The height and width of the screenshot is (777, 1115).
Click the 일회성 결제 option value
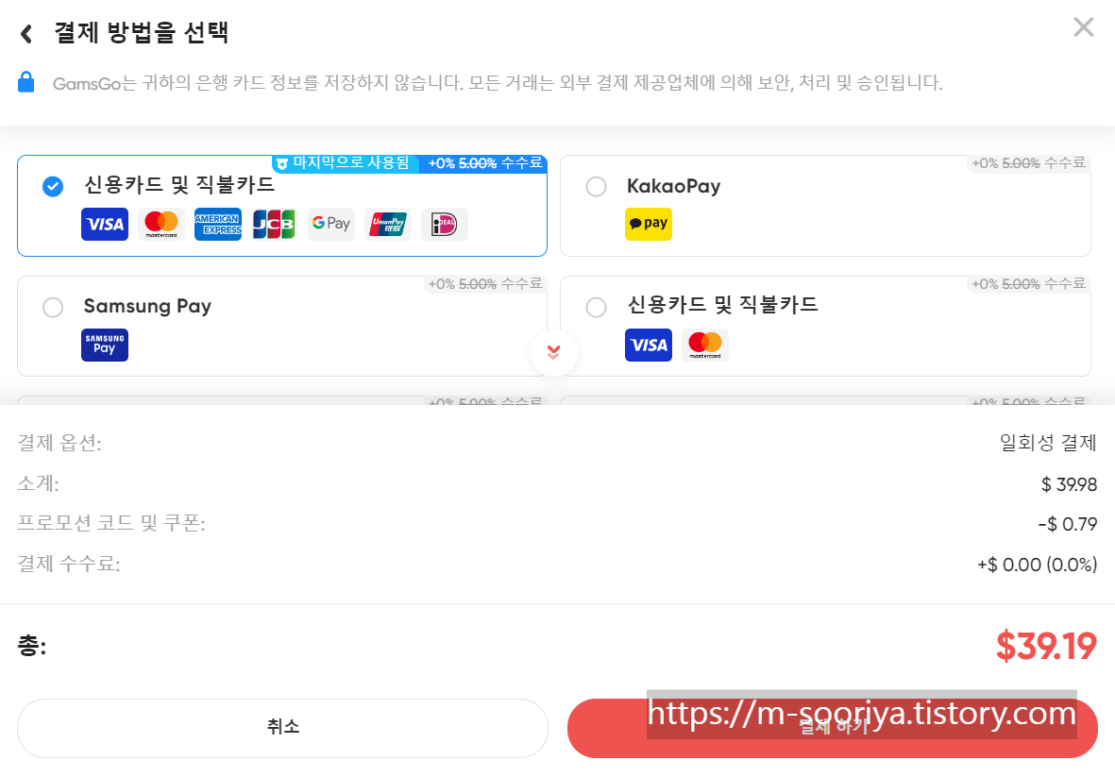tap(1048, 443)
